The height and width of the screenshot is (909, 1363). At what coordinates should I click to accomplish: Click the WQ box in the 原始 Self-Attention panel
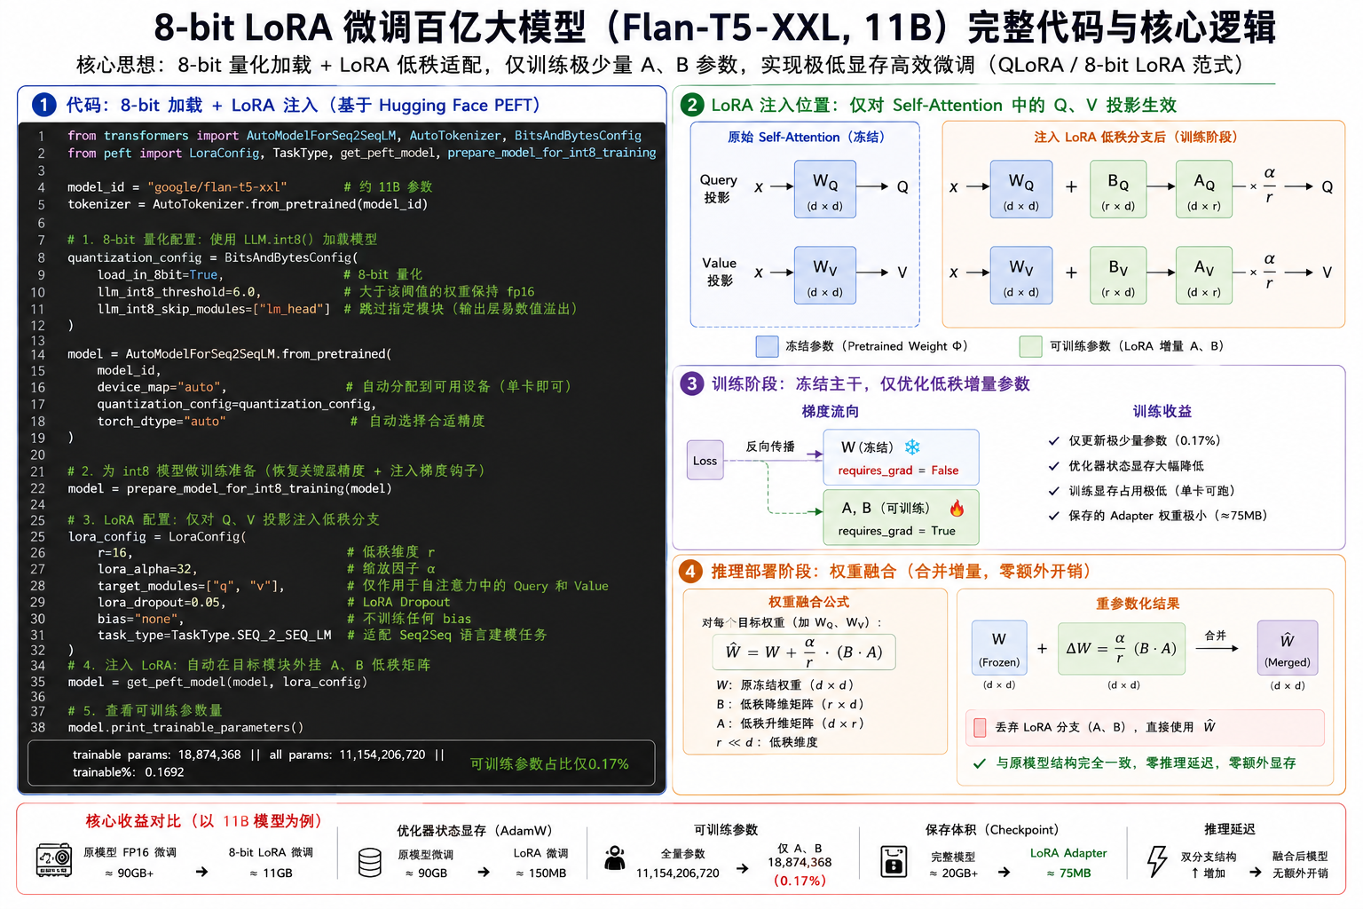tap(825, 189)
